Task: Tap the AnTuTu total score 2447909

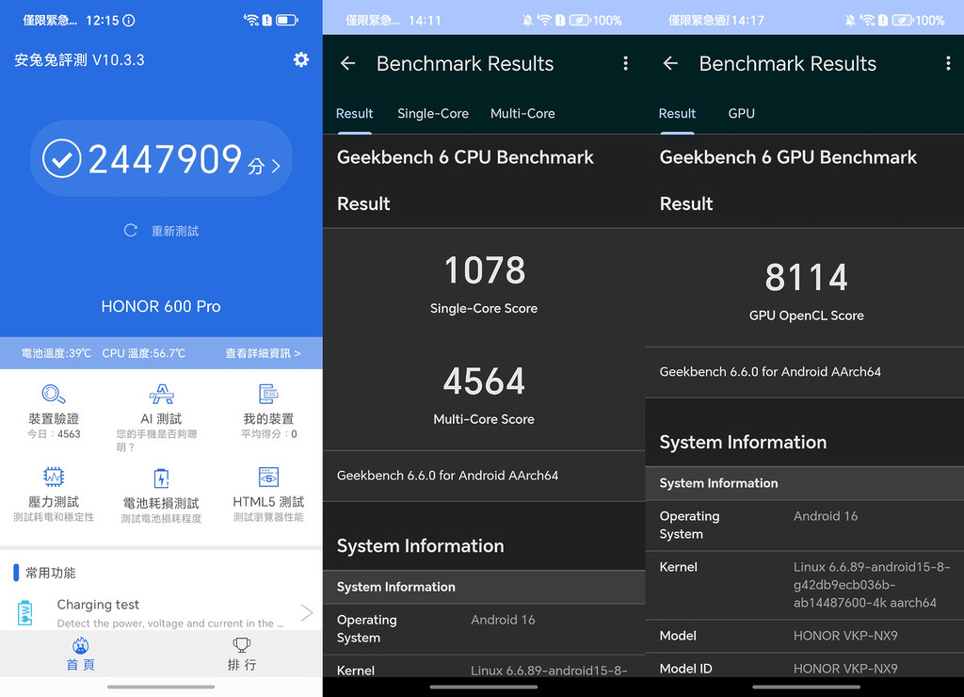Action: tap(160, 158)
